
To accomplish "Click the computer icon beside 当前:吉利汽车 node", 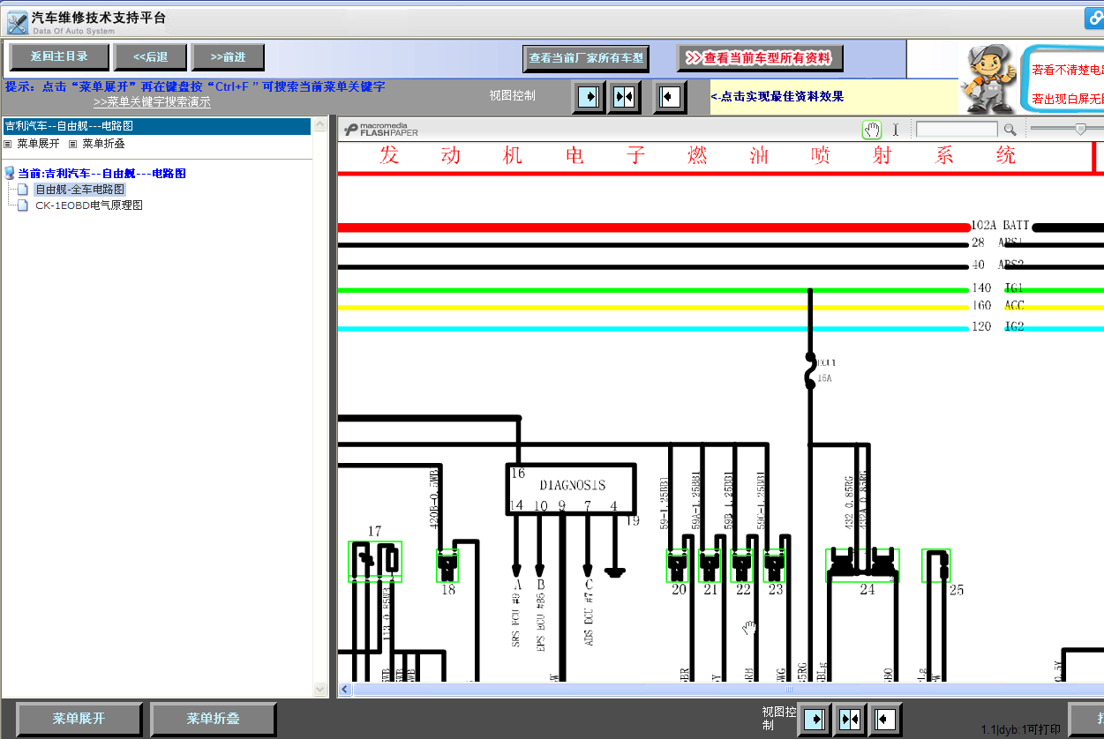I will coord(10,174).
